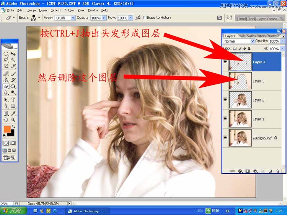Select the Eyedropper tool
287x215 pixels.
(x=13, y=113)
